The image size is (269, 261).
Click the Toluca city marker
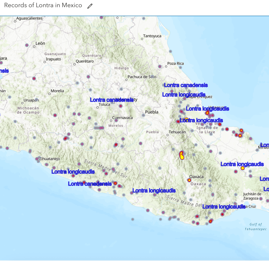[x=97, y=107]
